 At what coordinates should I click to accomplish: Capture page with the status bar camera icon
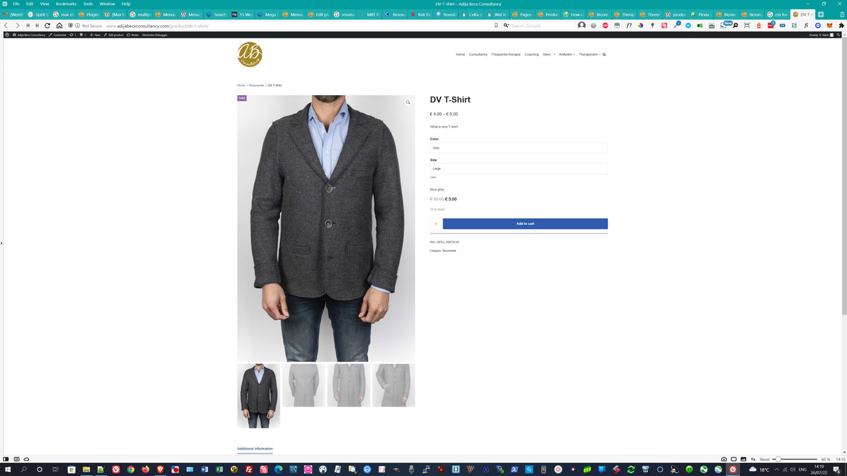[x=724, y=459]
